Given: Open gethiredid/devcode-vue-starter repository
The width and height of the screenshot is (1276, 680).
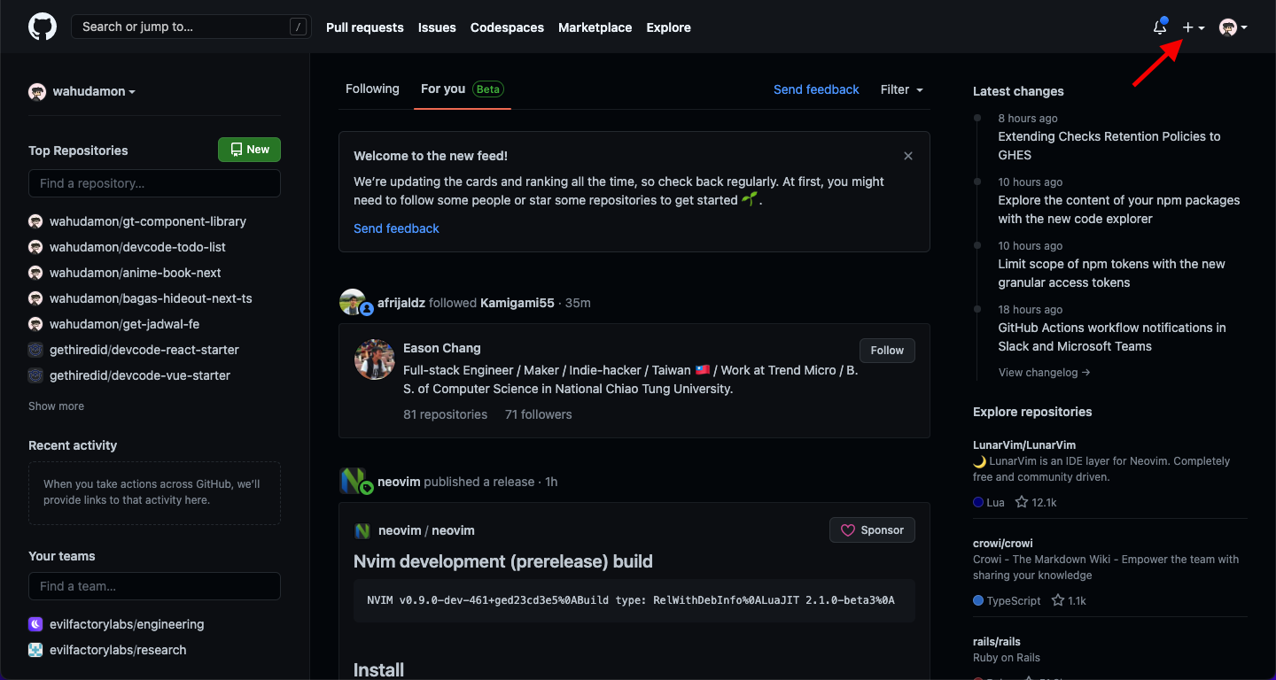Looking at the screenshot, I should tap(140, 375).
